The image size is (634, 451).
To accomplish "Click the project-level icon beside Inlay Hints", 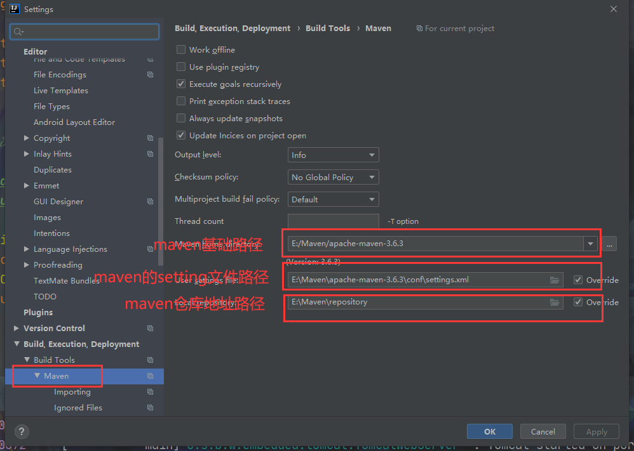I will (150, 154).
